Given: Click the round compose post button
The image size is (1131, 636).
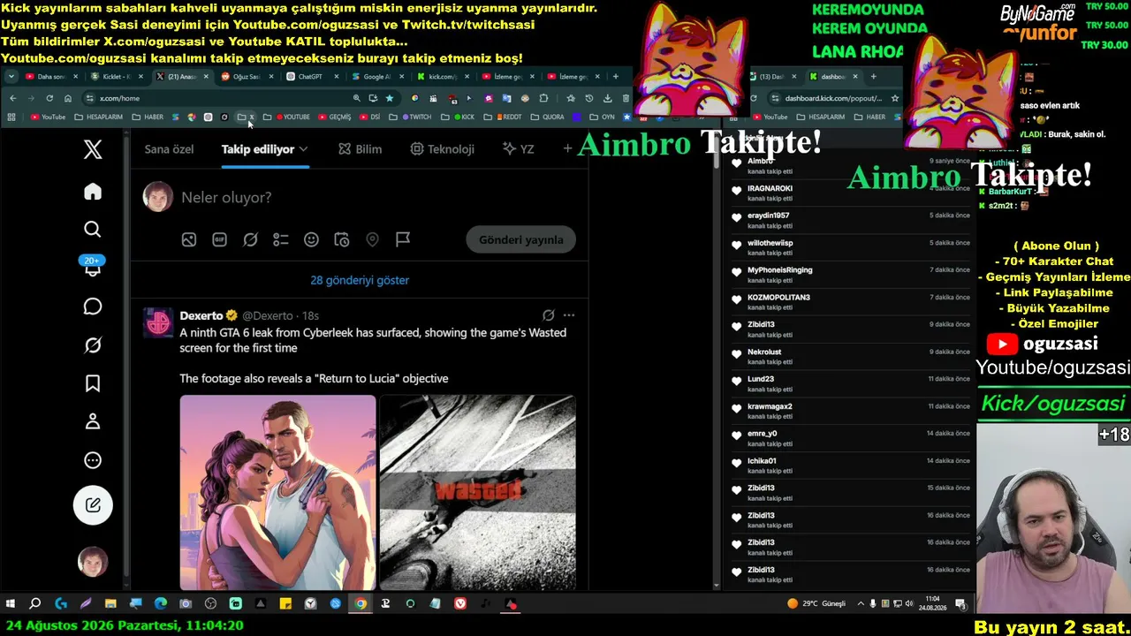Looking at the screenshot, I should pyautogui.click(x=93, y=505).
